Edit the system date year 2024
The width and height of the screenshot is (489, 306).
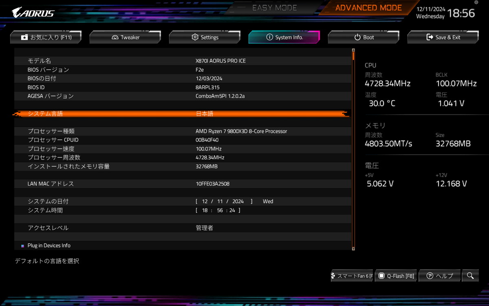point(238,202)
